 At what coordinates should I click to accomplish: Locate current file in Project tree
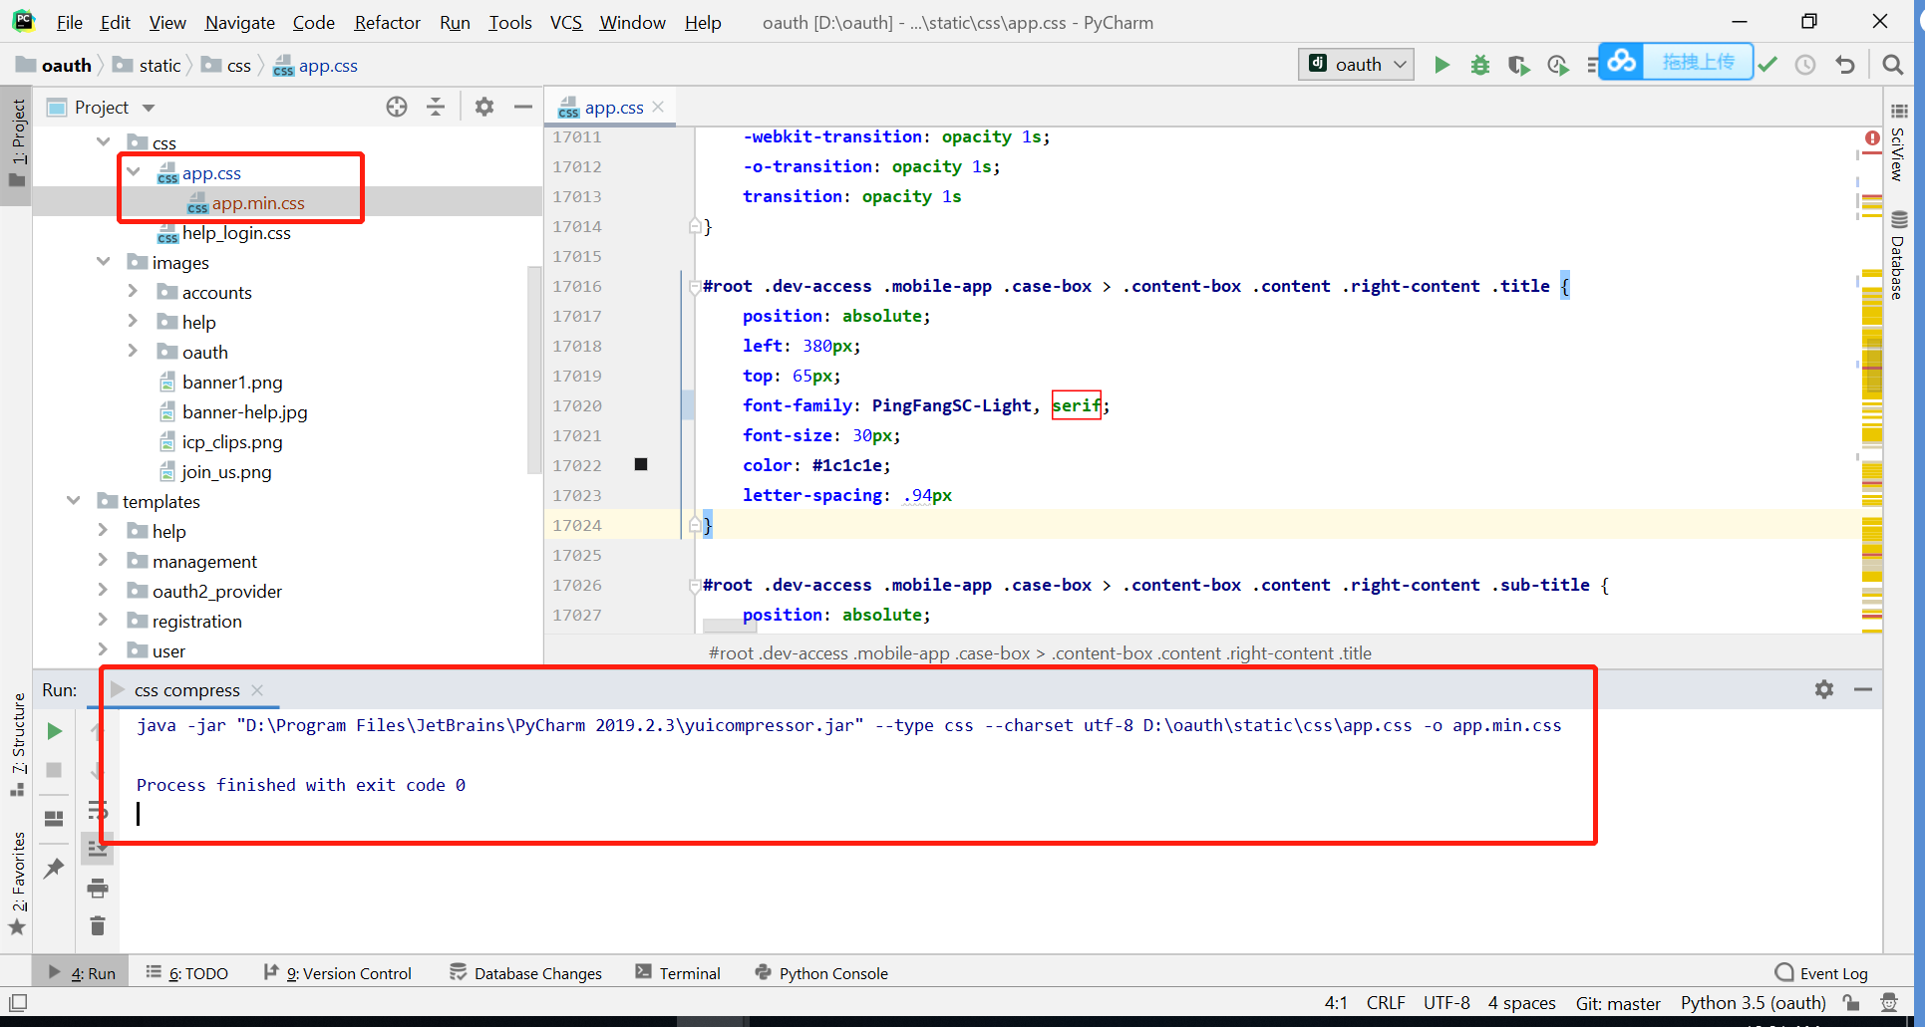click(x=397, y=107)
